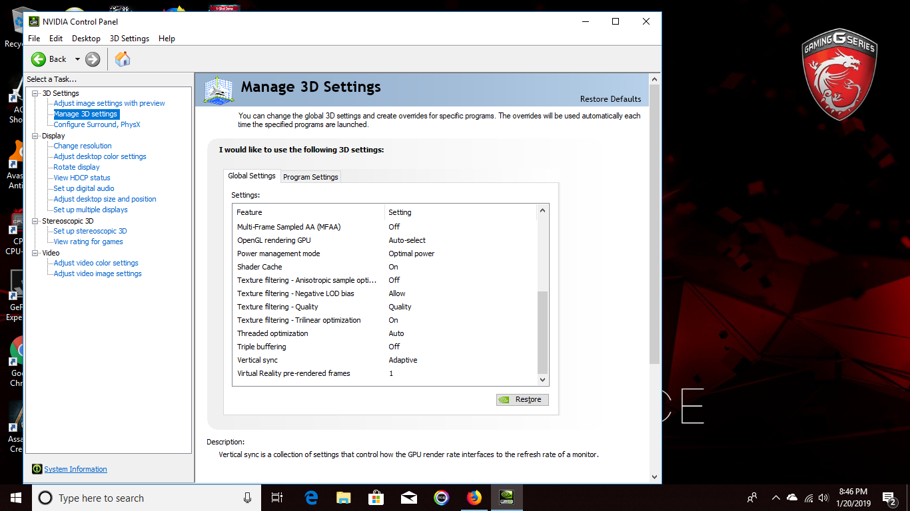
Task: Click the OneDrive cloud tray icon
Action: tap(792, 498)
